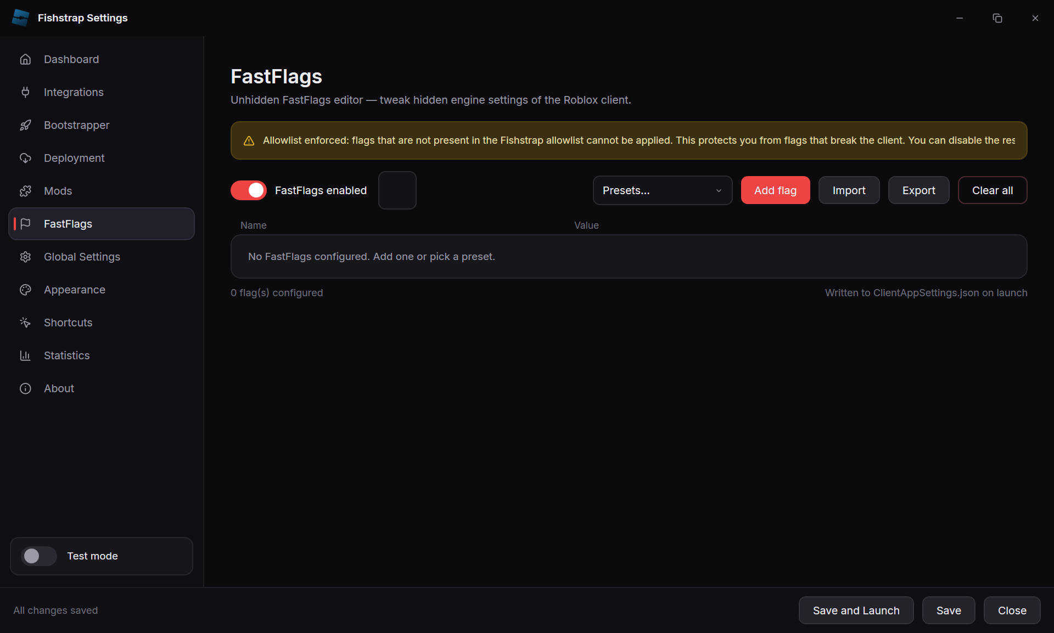Image resolution: width=1054 pixels, height=633 pixels.
Task: Click the Global Settings gear icon
Action: coord(25,257)
